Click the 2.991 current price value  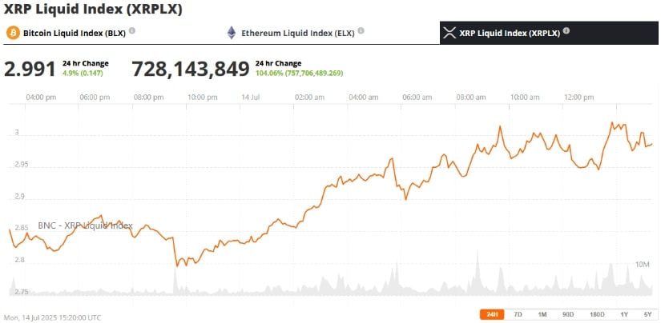(30, 69)
